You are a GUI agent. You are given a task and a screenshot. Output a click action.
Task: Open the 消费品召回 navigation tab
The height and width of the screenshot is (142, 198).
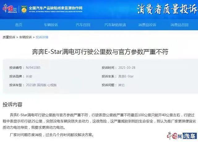point(179,25)
